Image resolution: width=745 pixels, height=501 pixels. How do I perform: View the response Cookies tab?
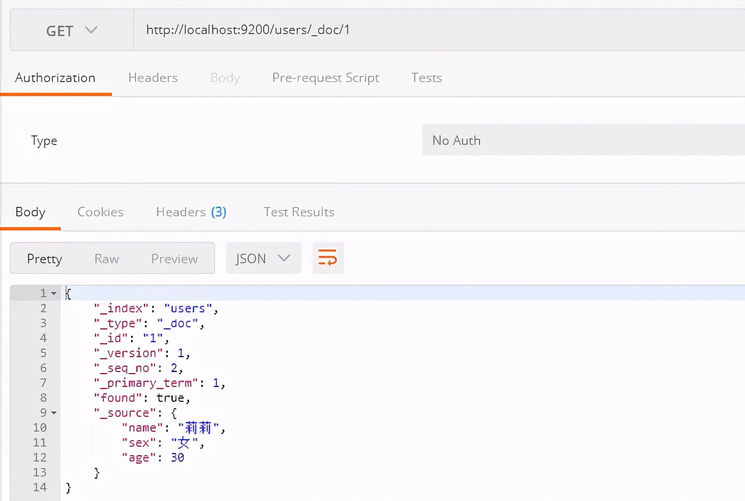tap(101, 212)
